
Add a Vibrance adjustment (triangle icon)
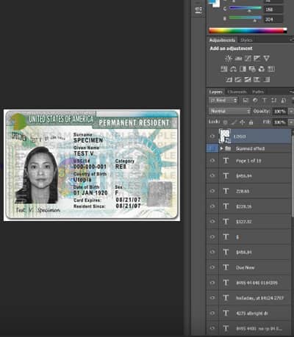point(266,58)
